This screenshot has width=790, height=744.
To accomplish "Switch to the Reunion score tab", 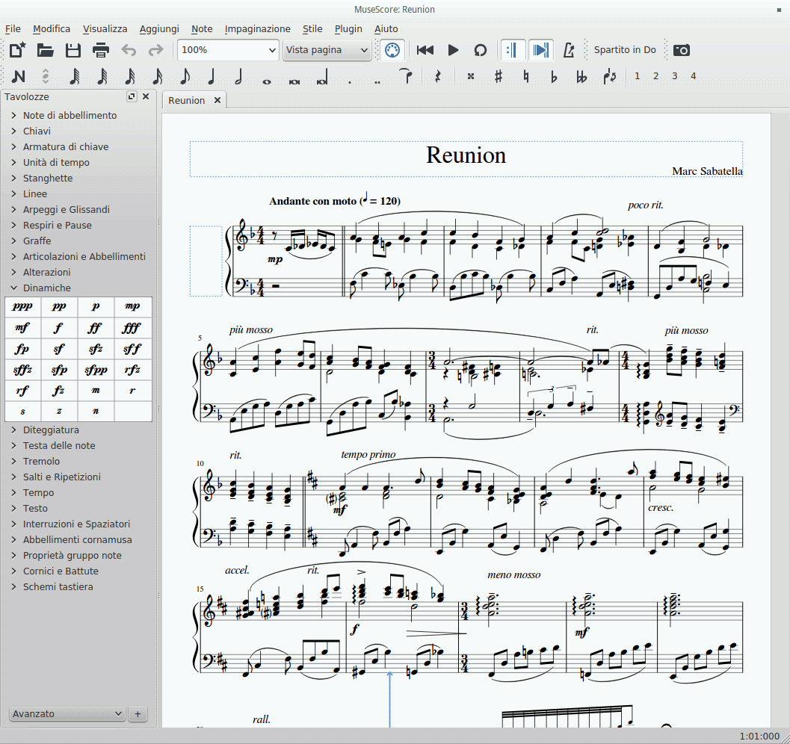I will (186, 100).
